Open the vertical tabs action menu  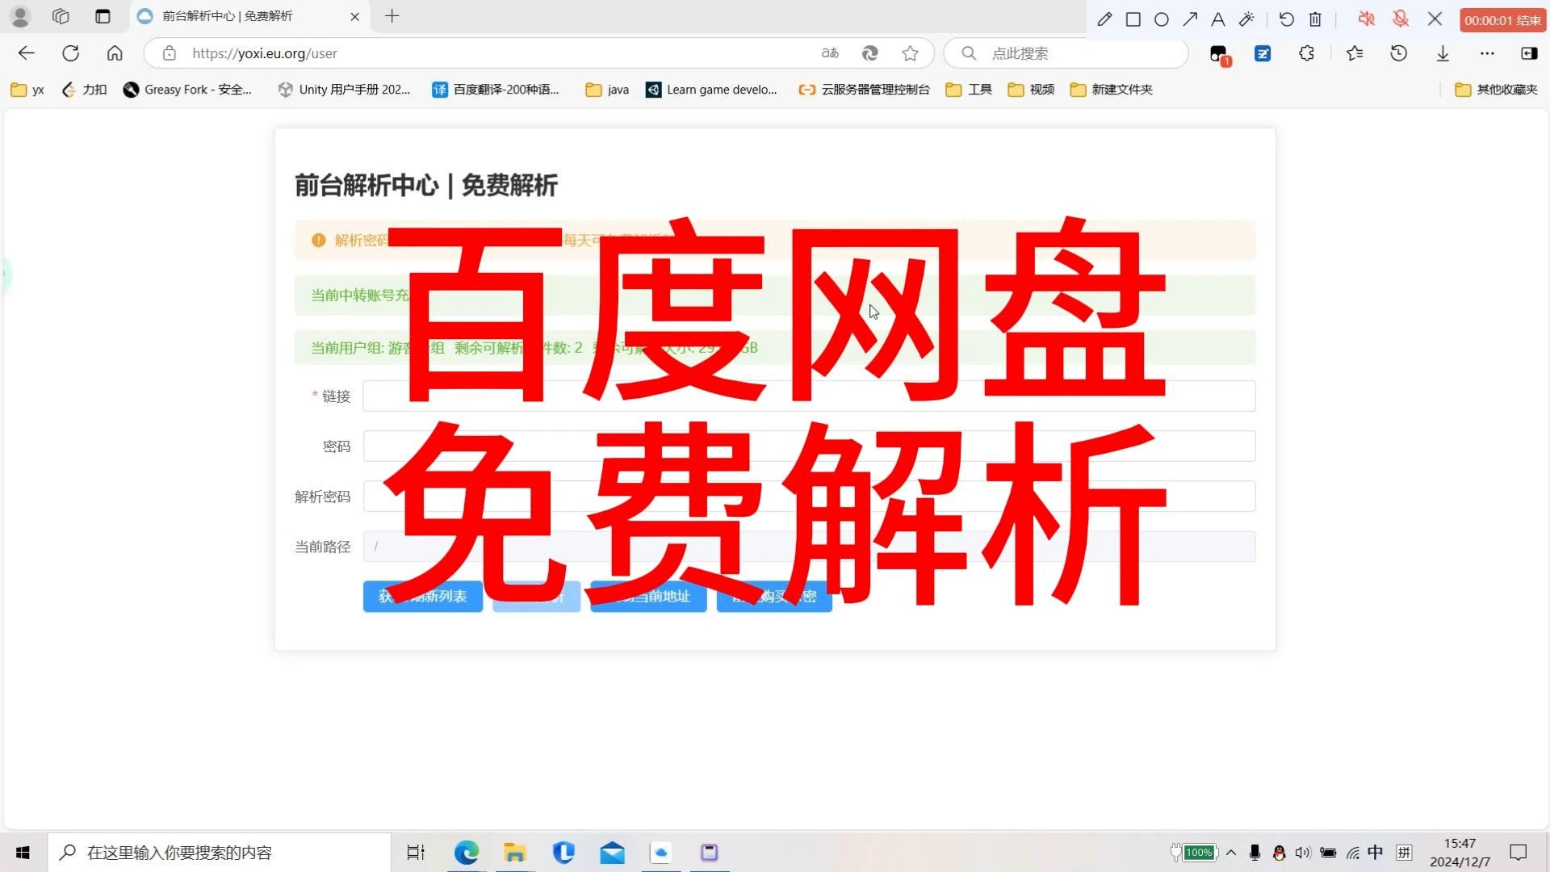pos(103,16)
